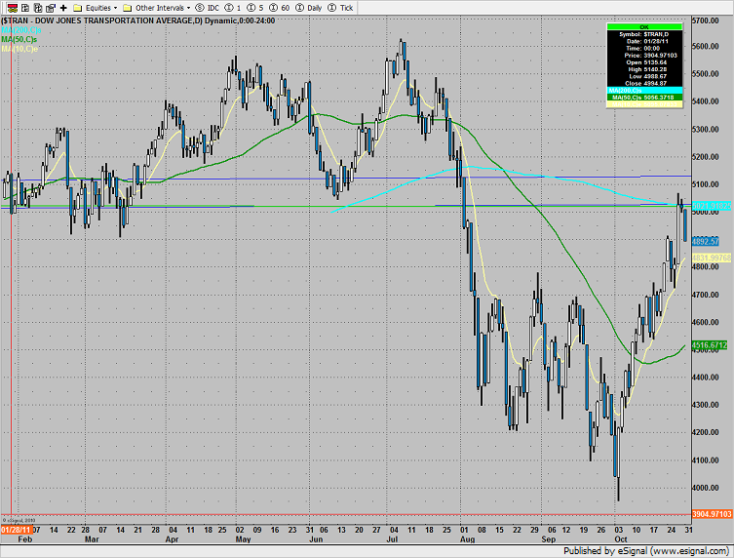Click the circled I icon for Daily interval

tap(300, 8)
